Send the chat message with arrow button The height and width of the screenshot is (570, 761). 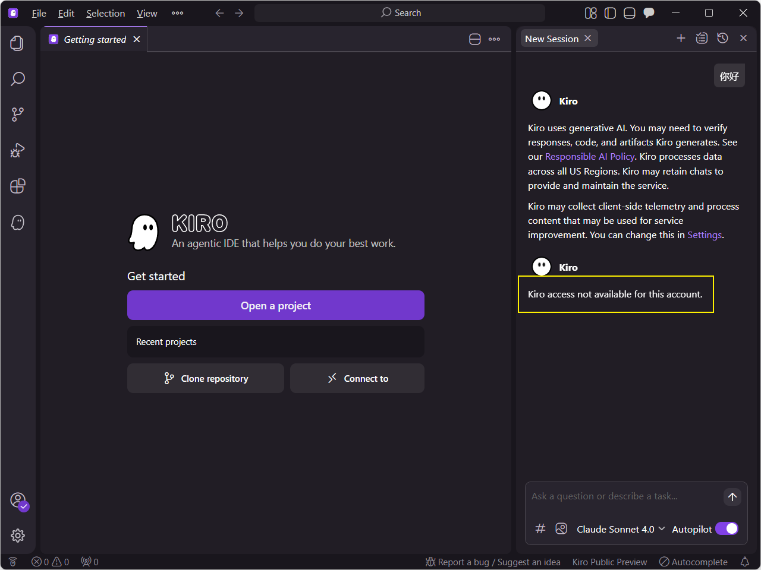tap(732, 497)
